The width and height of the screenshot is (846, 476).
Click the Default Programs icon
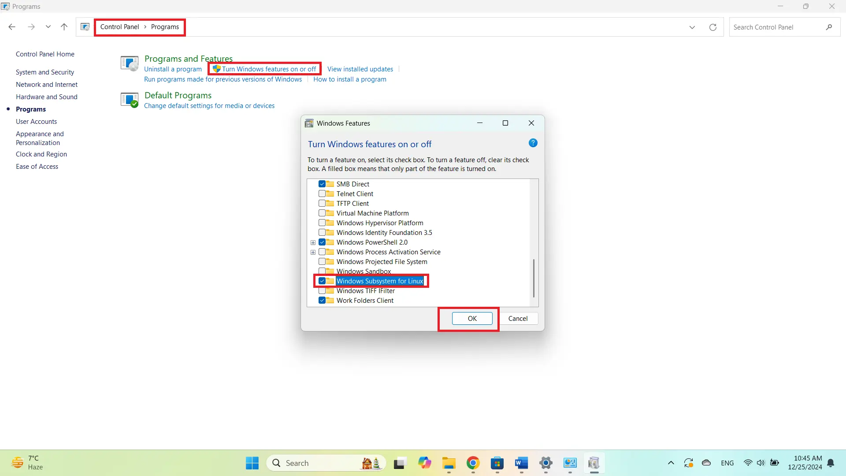coord(130,100)
